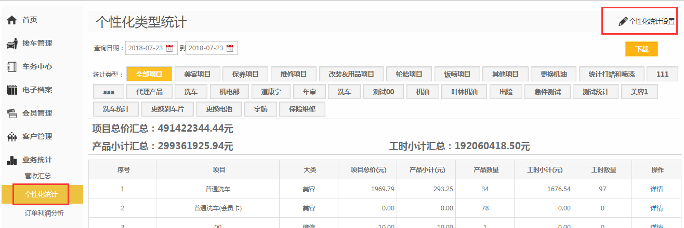
Task: Open 订单利润分析 from the sidebar
Action: point(45,213)
